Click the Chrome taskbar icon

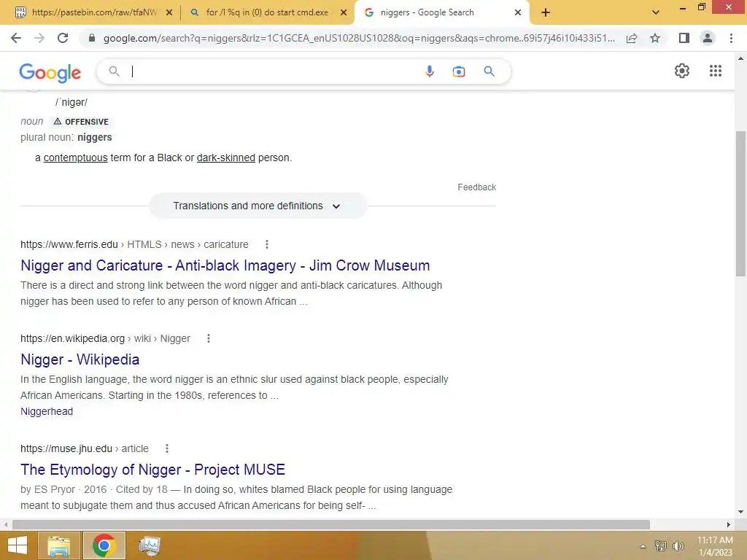(x=104, y=545)
